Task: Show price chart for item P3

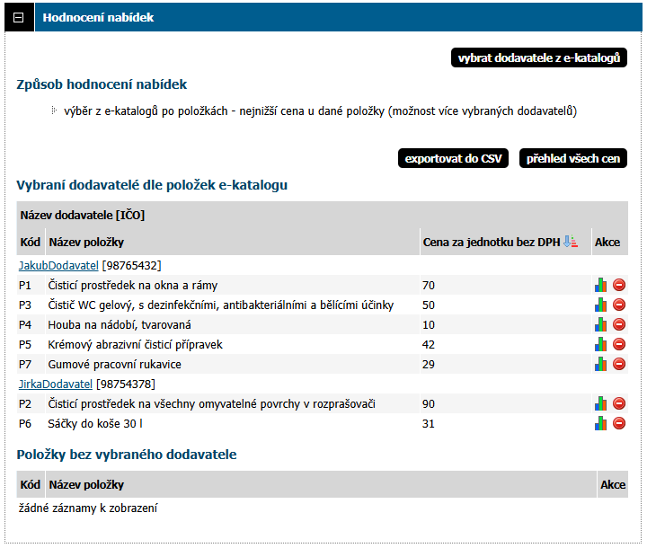Action: pyautogui.click(x=601, y=305)
